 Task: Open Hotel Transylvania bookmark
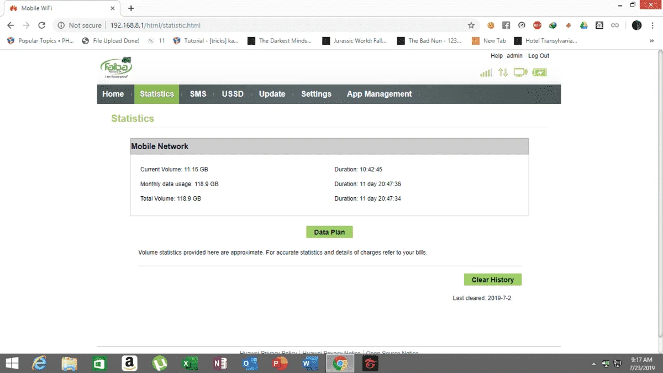[546, 41]
